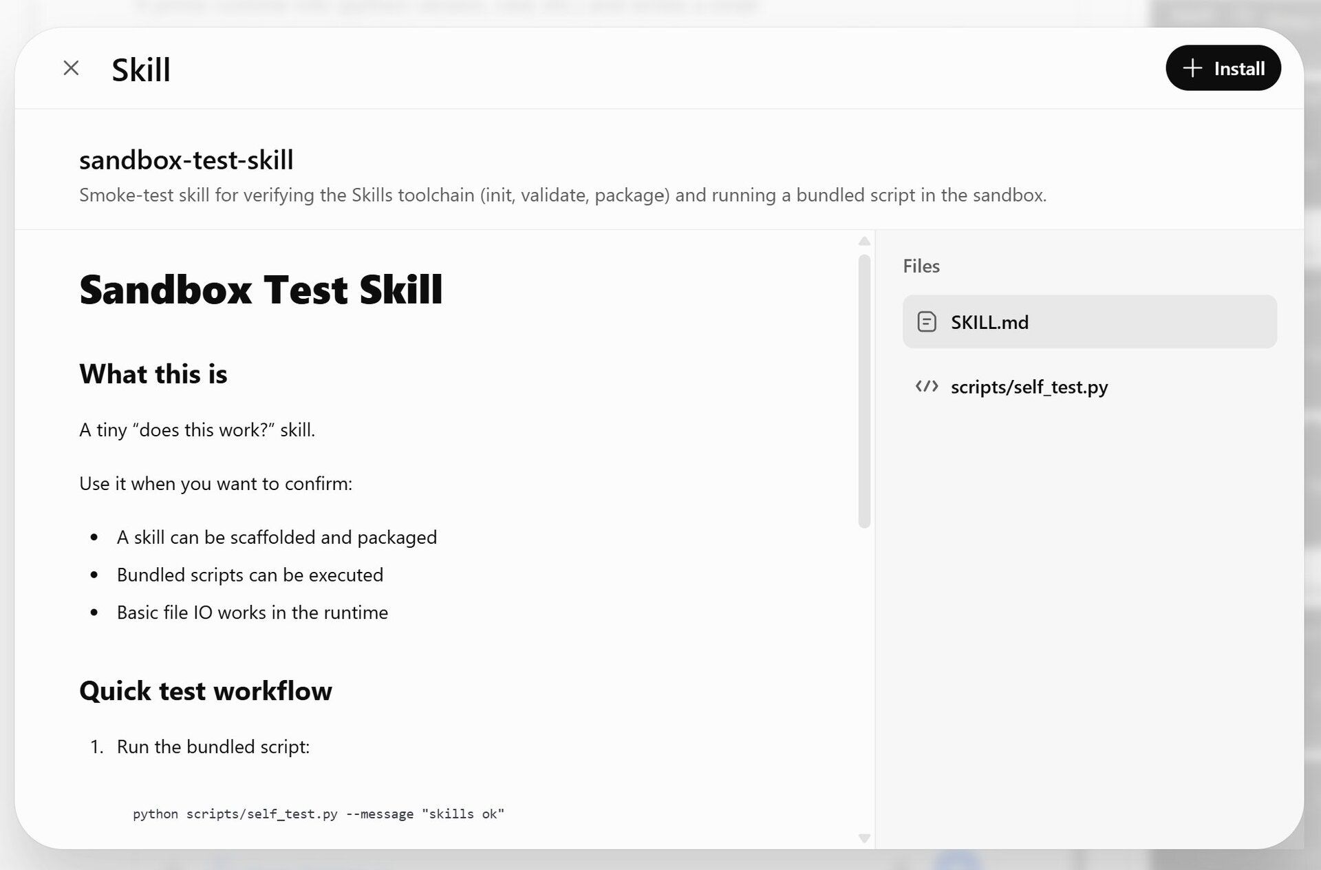Click the python self_test.py command code block
The height and width of the screenshot is (870, 1321).
[318, 814]
